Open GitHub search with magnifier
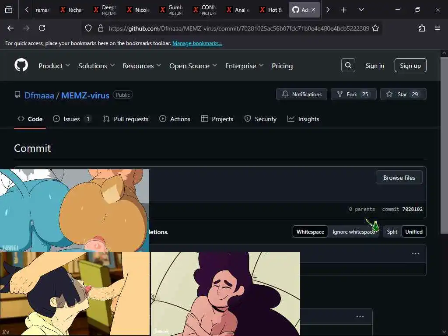The width and height of the screenshot is (448, 336). pos(348,65)
